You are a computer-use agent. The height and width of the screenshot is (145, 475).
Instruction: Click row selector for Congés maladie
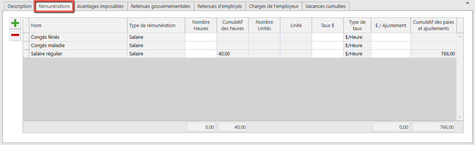[26, 46]
